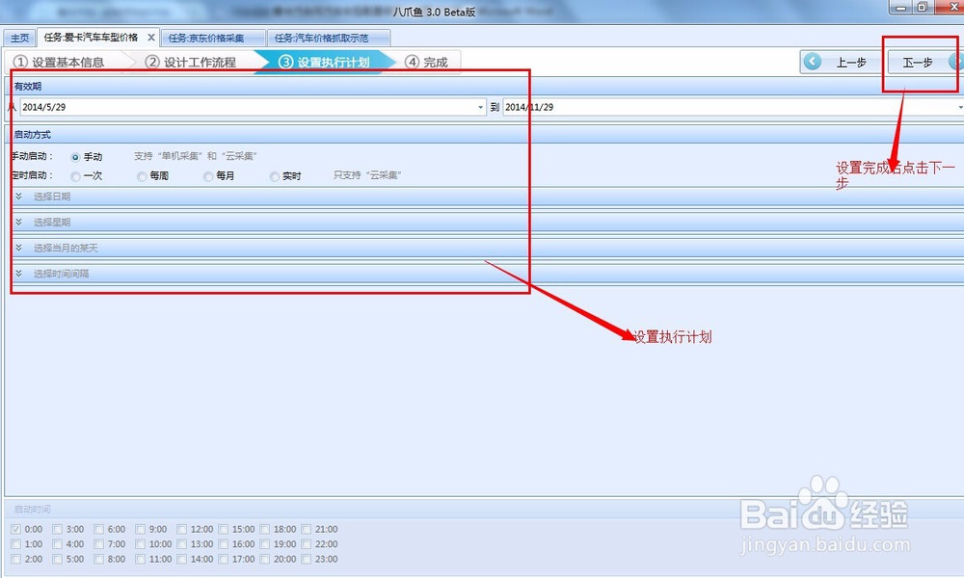Toggle the 13:00 start time checkbox

coord(182,544)
